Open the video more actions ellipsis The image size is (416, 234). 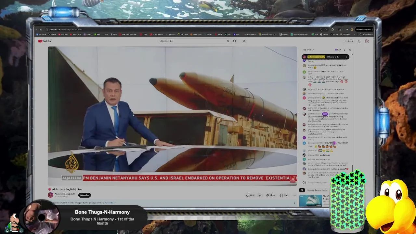tap(294, 195)
